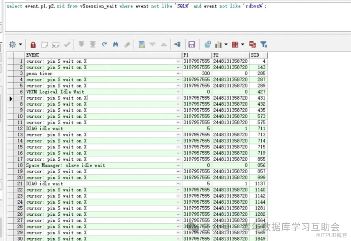Sort by the EVENT column header
Viewport: 351px width, 241px height.
[x=103, y=55]
